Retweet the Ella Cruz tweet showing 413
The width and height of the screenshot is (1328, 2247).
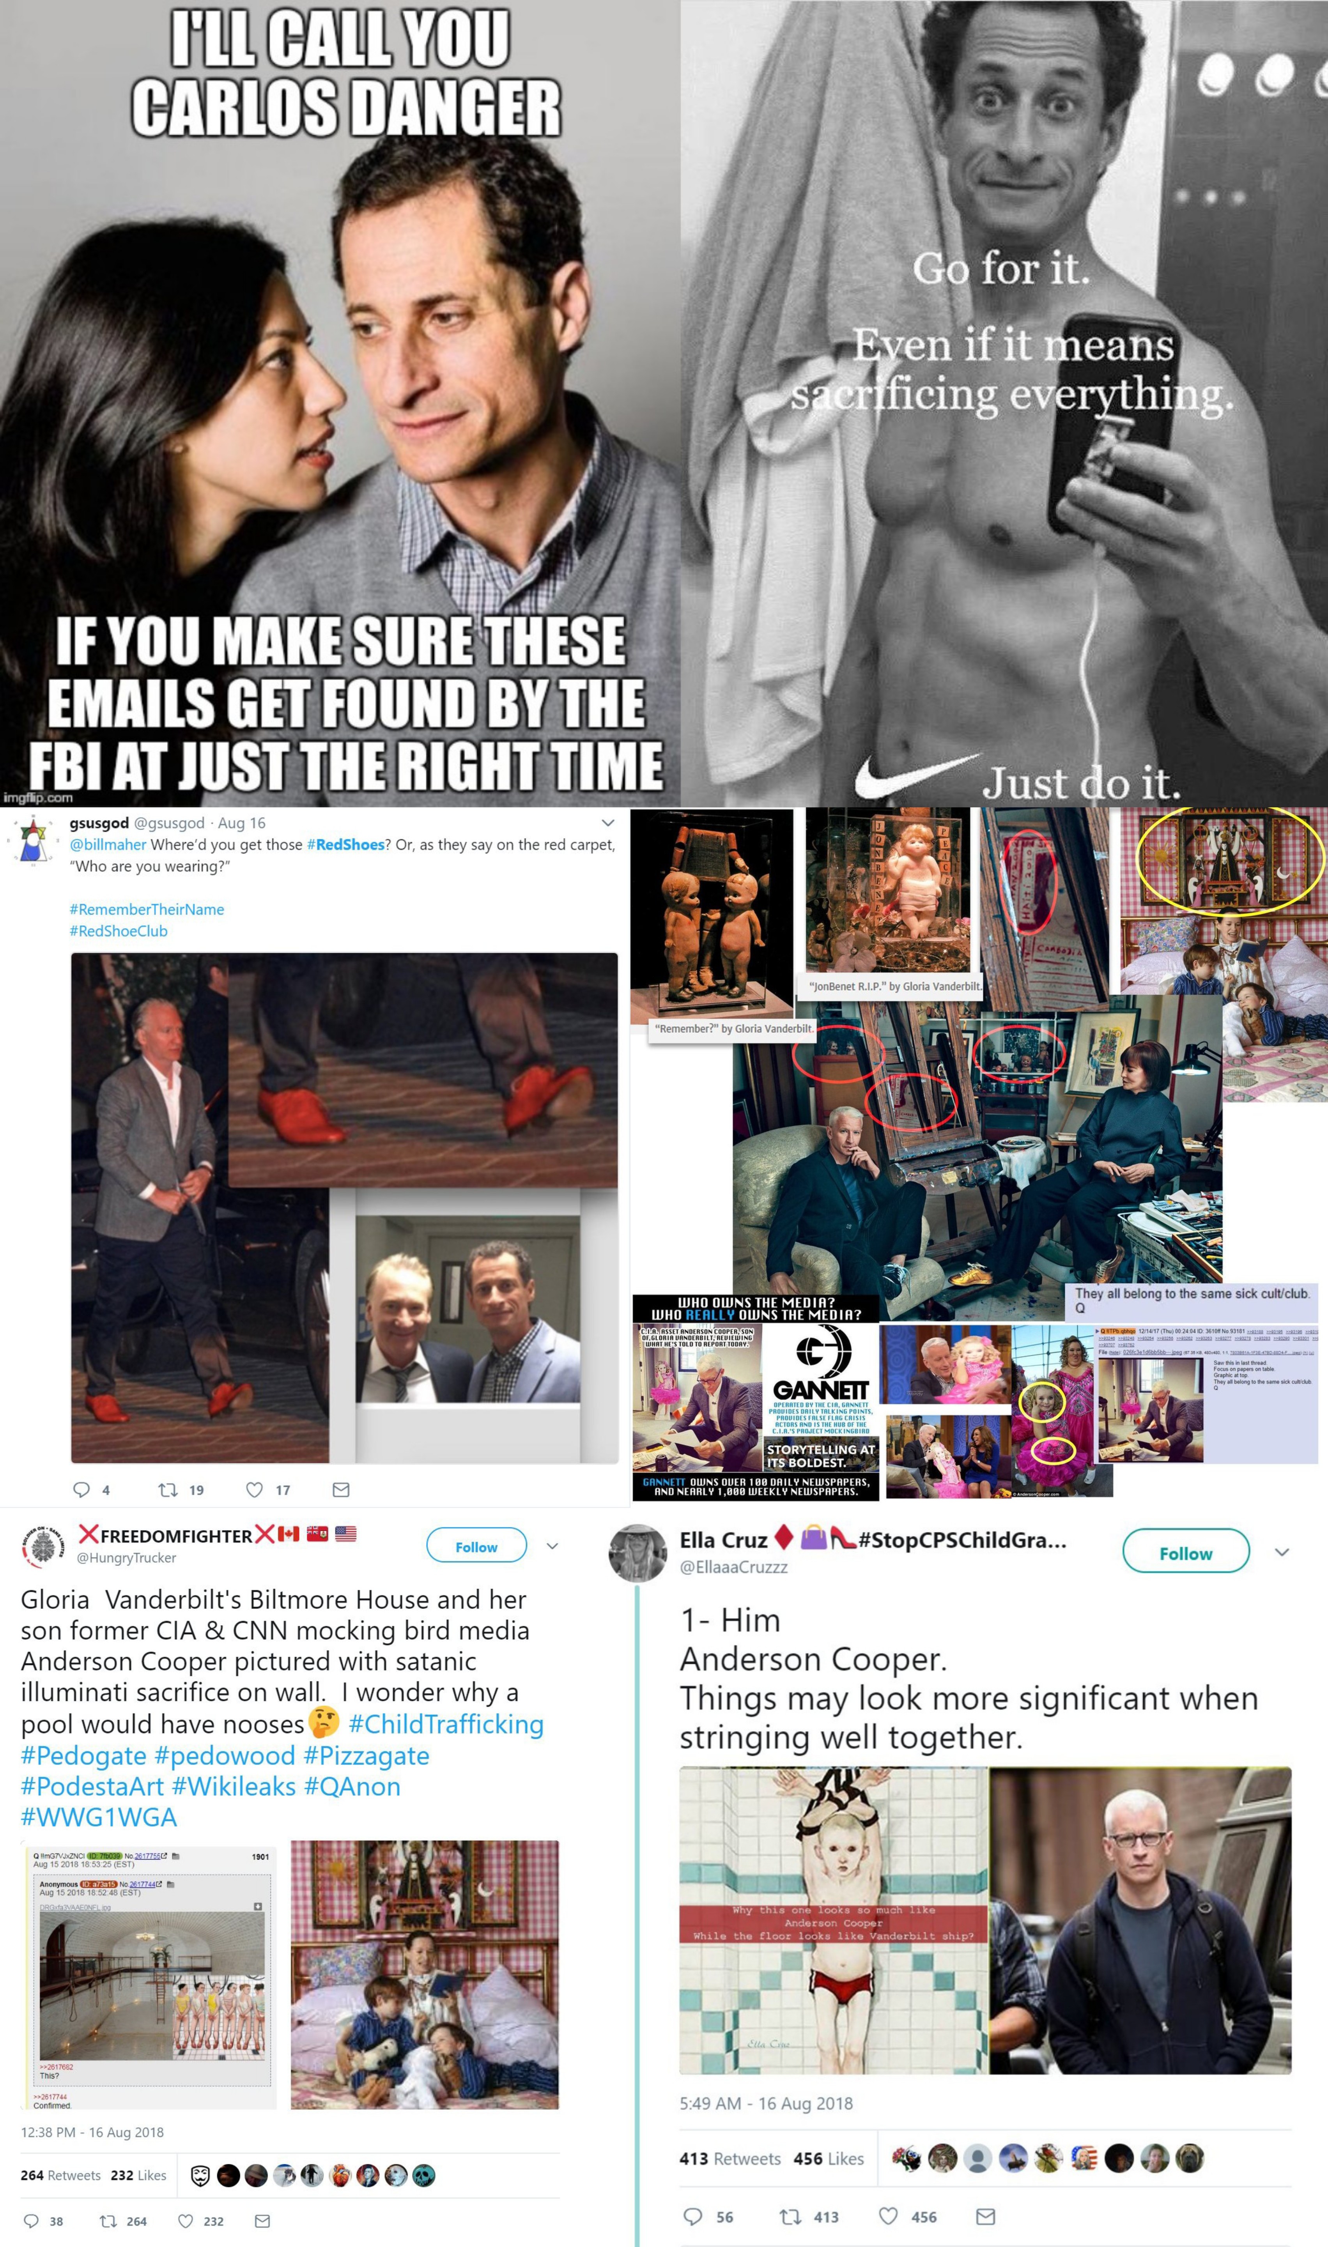(x=790, y=2216)
